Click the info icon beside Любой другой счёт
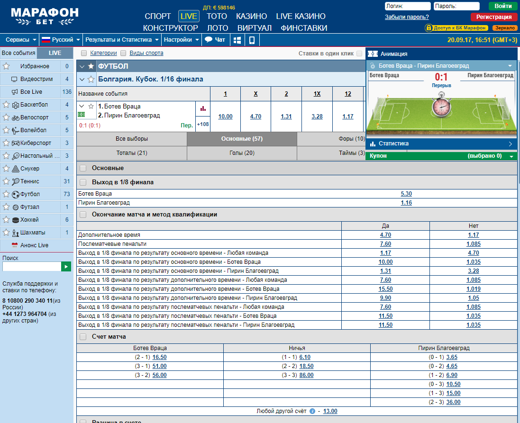Screen dimensions: 520x423 [312, 411]
